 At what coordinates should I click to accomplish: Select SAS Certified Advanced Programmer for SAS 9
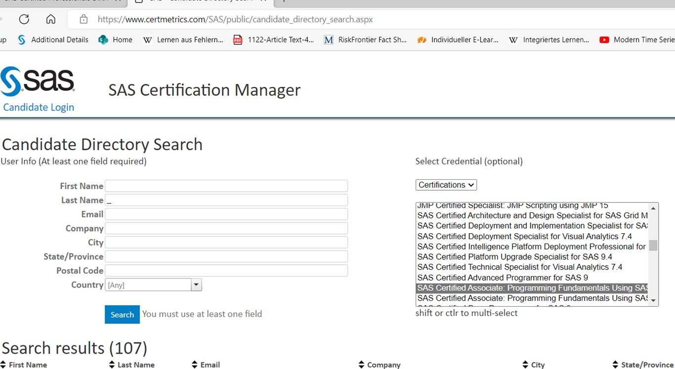503,278
